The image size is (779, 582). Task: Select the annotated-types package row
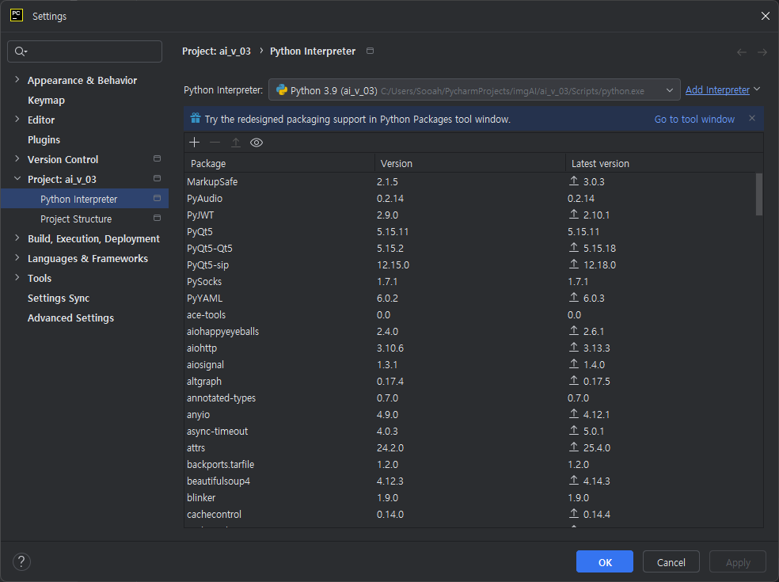(470, 398)
